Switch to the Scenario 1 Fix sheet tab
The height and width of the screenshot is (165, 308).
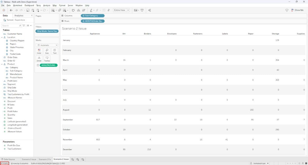point(45,159)
